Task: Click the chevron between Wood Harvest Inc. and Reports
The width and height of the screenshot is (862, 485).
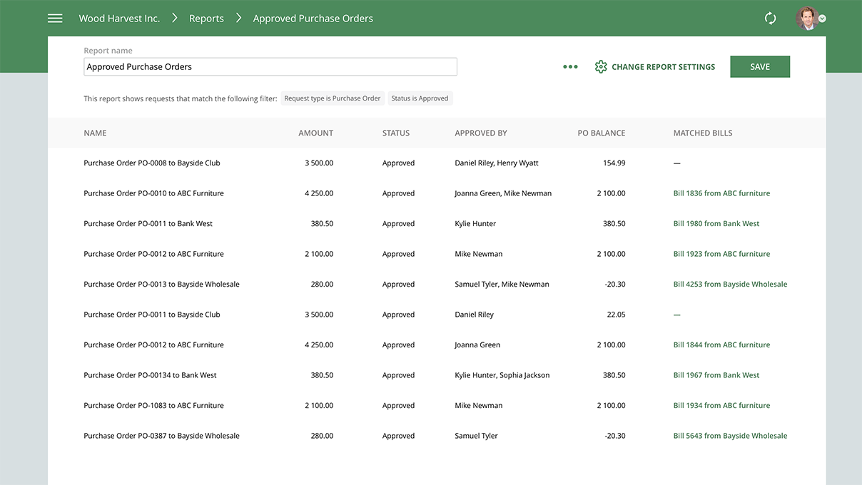Action: click(x=174, y=18)
